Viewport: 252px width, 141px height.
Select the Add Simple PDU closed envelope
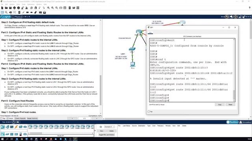[x=40, y=12]
